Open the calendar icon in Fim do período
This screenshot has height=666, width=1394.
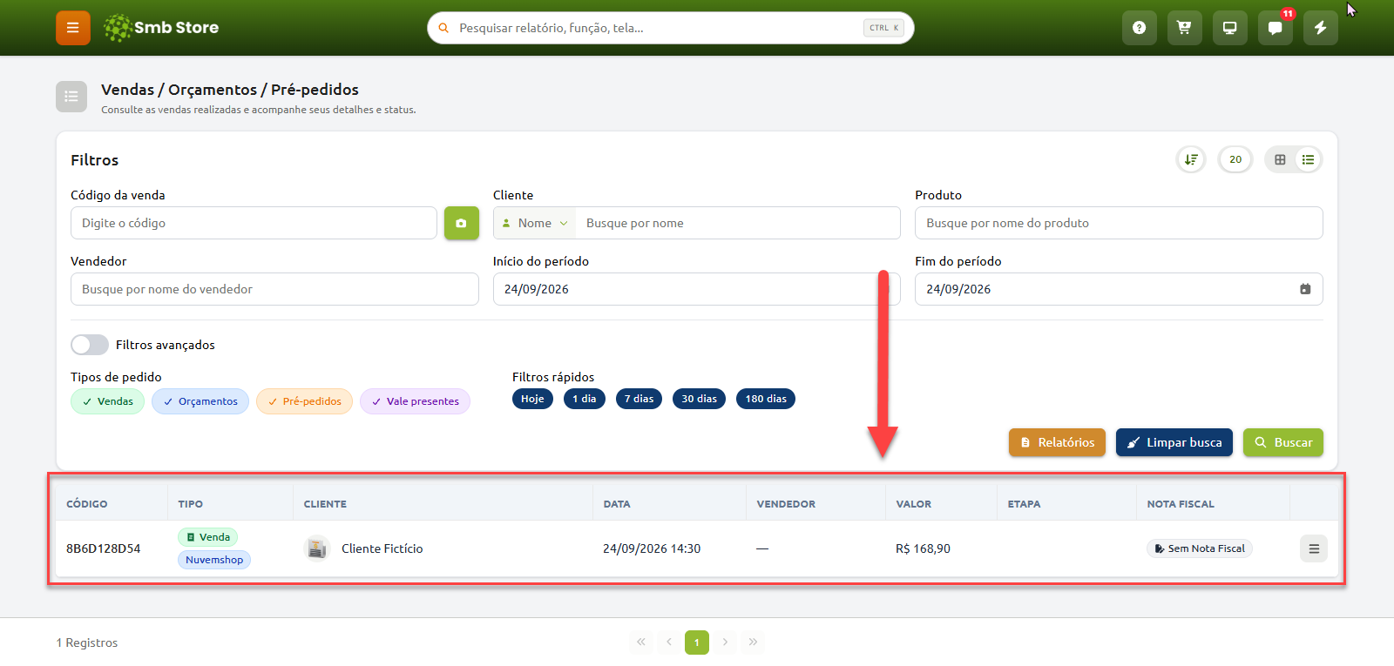[x=1304, y=289]
